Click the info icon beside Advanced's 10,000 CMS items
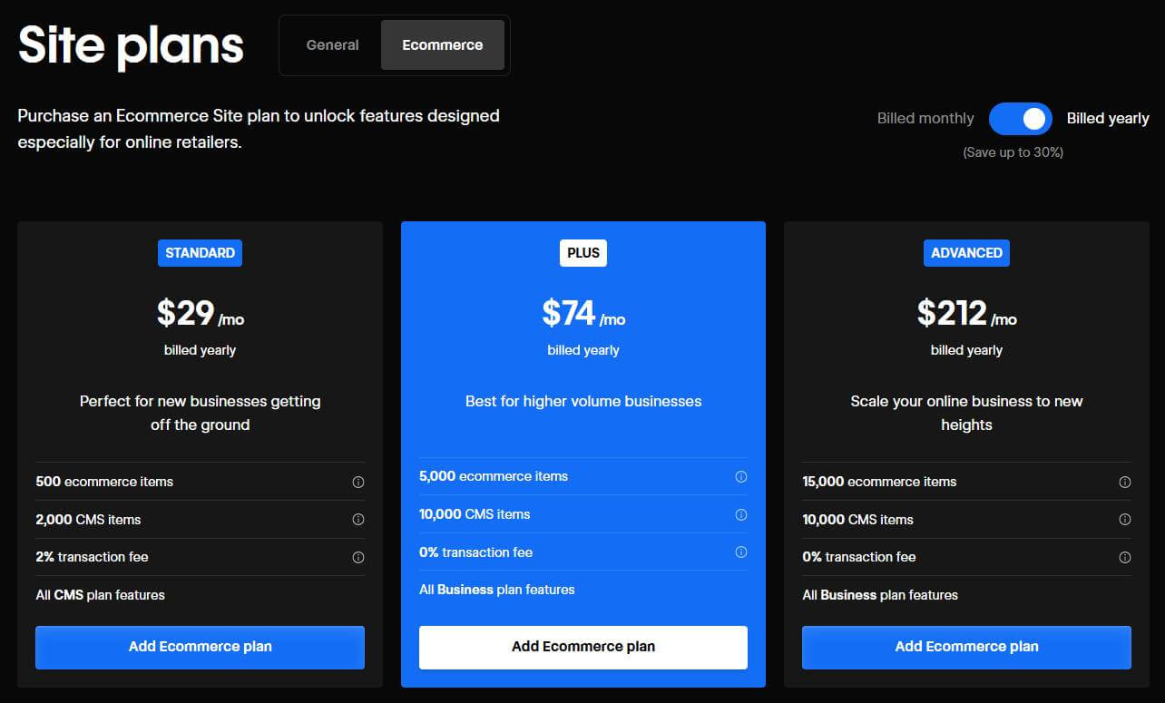1165x703 pixels. 1125,519
